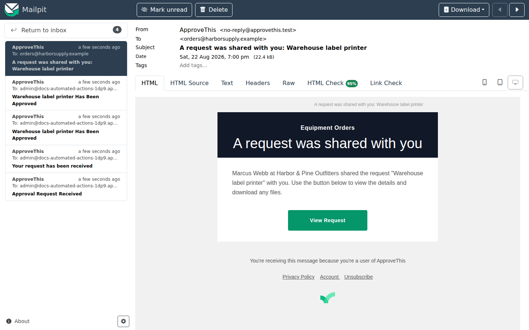Click the message size '(22.4 kB)'

[264, 57]
